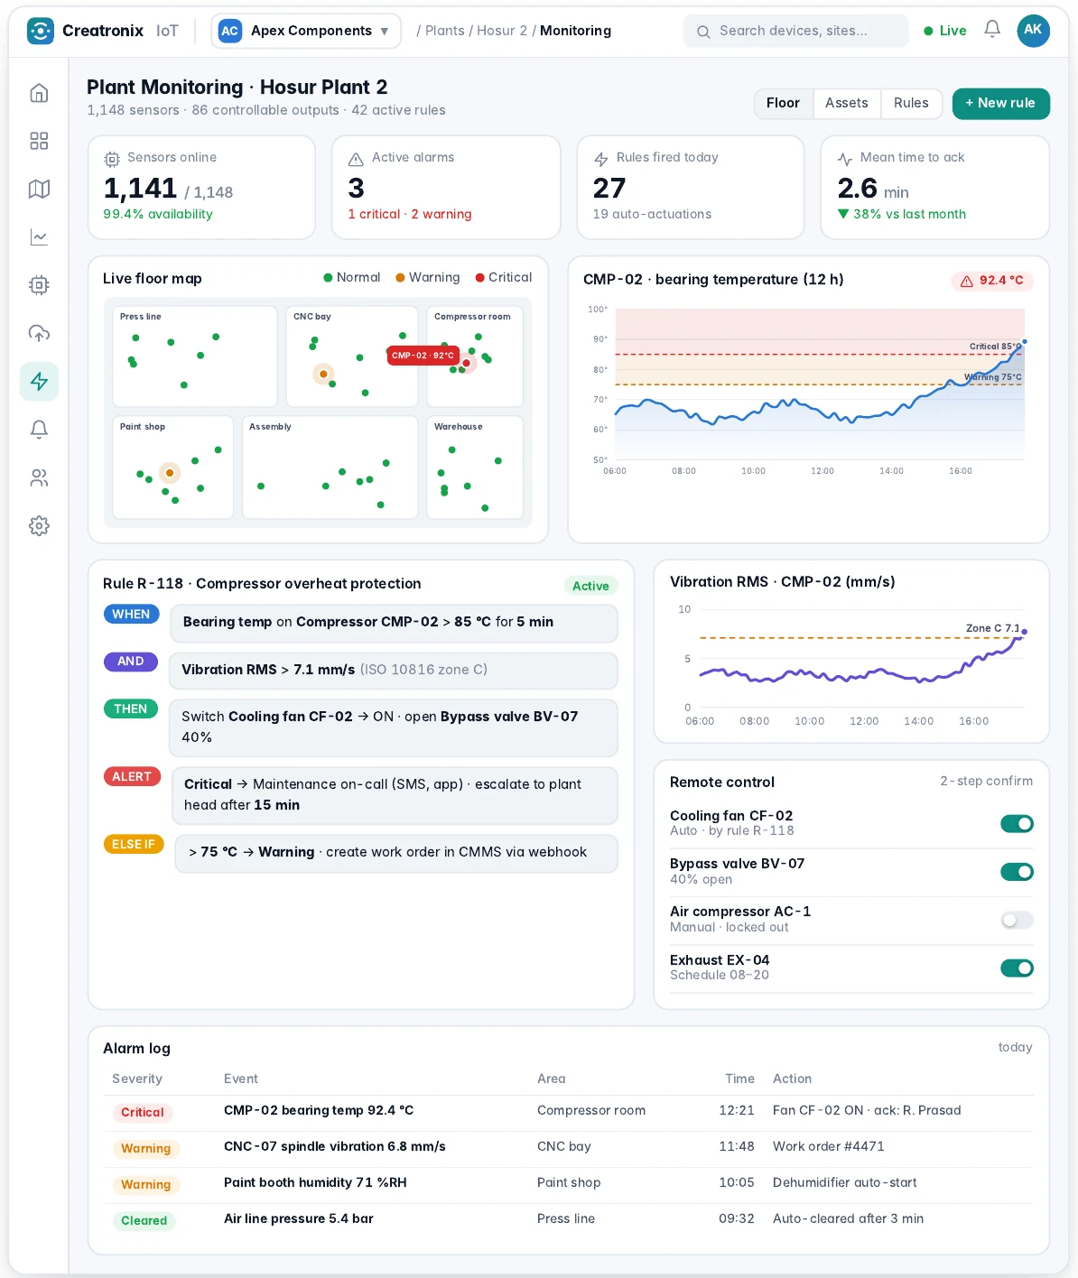Click the Critical severity badge in alarm log
Screen dimensions: 1078x1278
(143, 1113)
